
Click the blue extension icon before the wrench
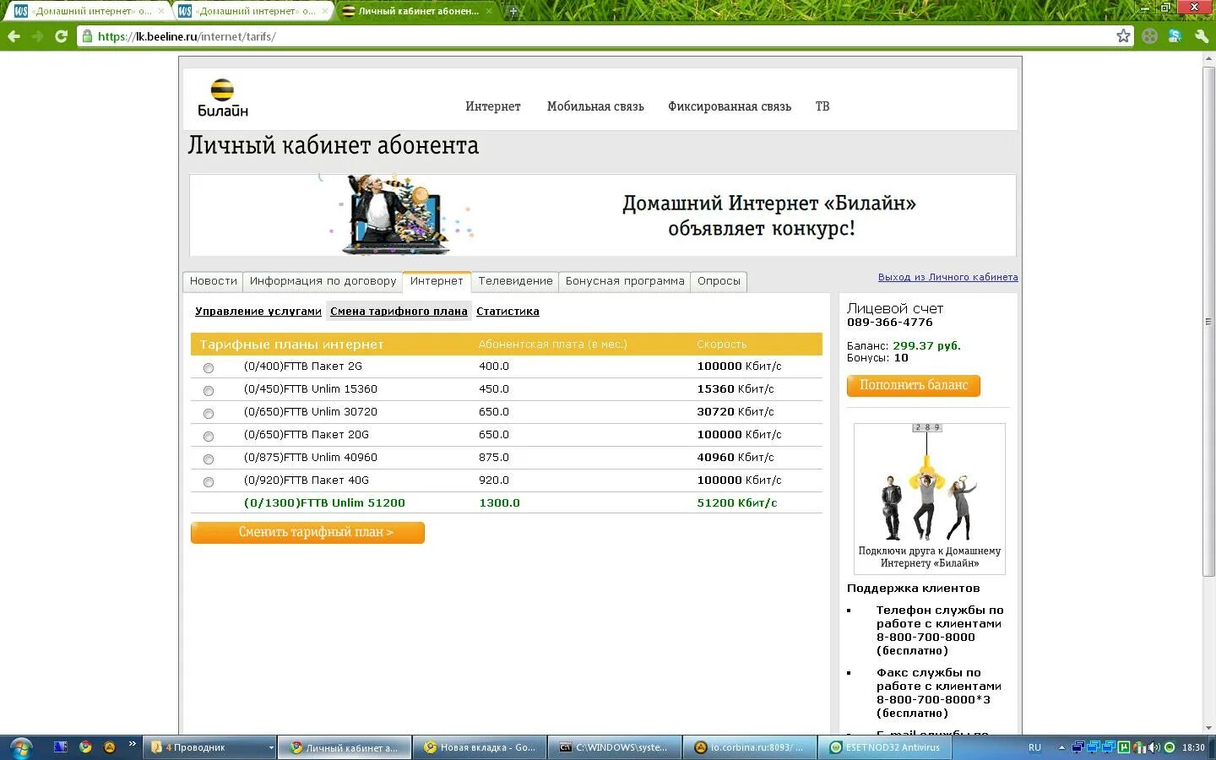[1175, 35]
